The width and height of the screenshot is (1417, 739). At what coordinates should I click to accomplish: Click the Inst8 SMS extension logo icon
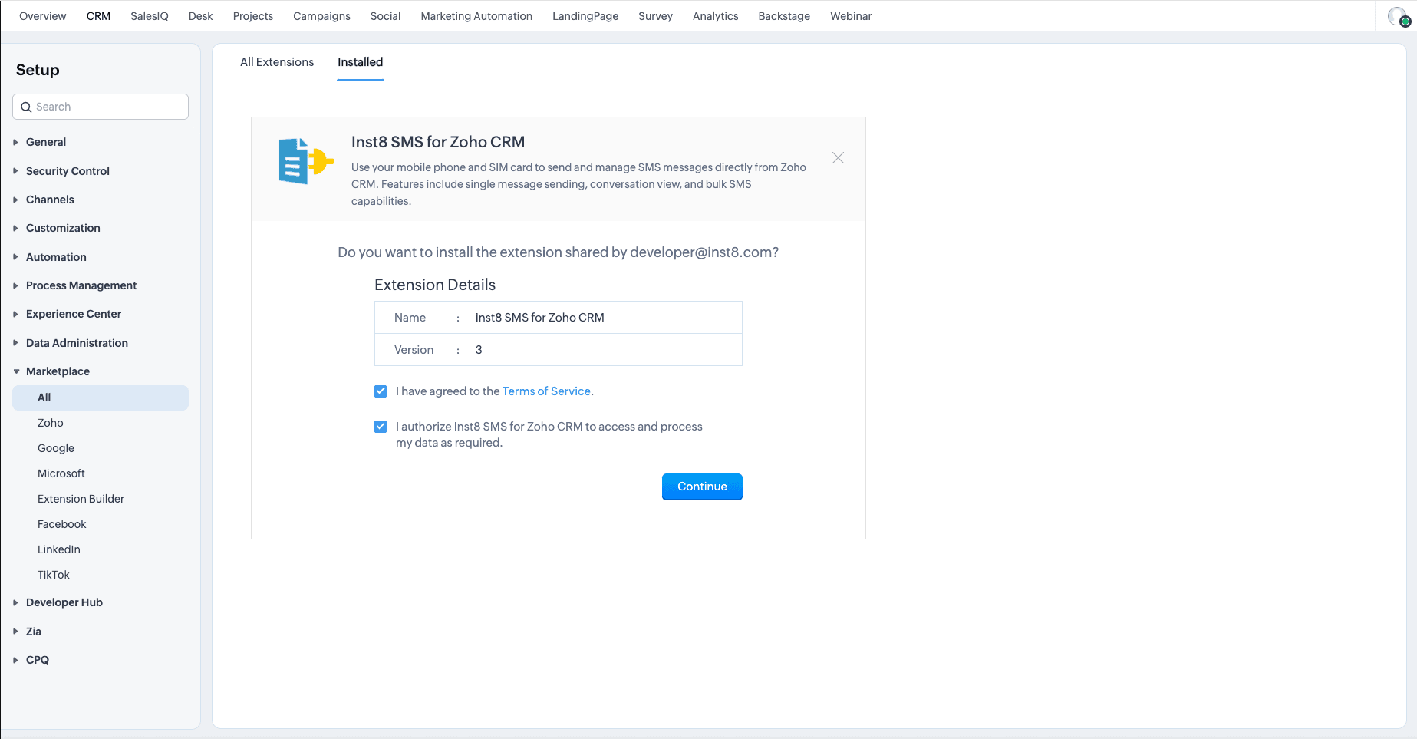click(306, 161)
